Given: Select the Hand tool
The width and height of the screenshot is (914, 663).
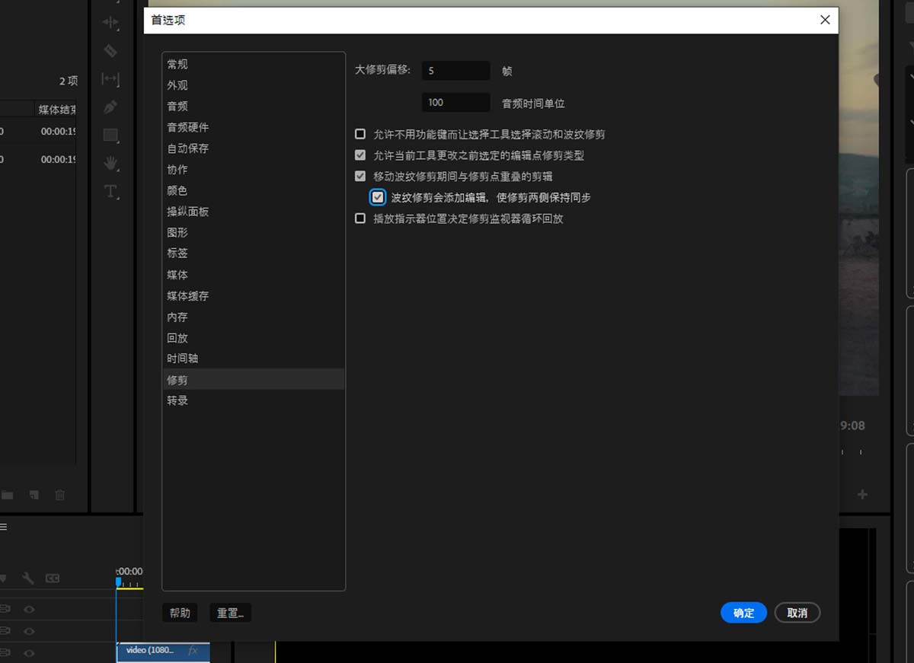Looking at the screenshot, I should pos(110,162).
